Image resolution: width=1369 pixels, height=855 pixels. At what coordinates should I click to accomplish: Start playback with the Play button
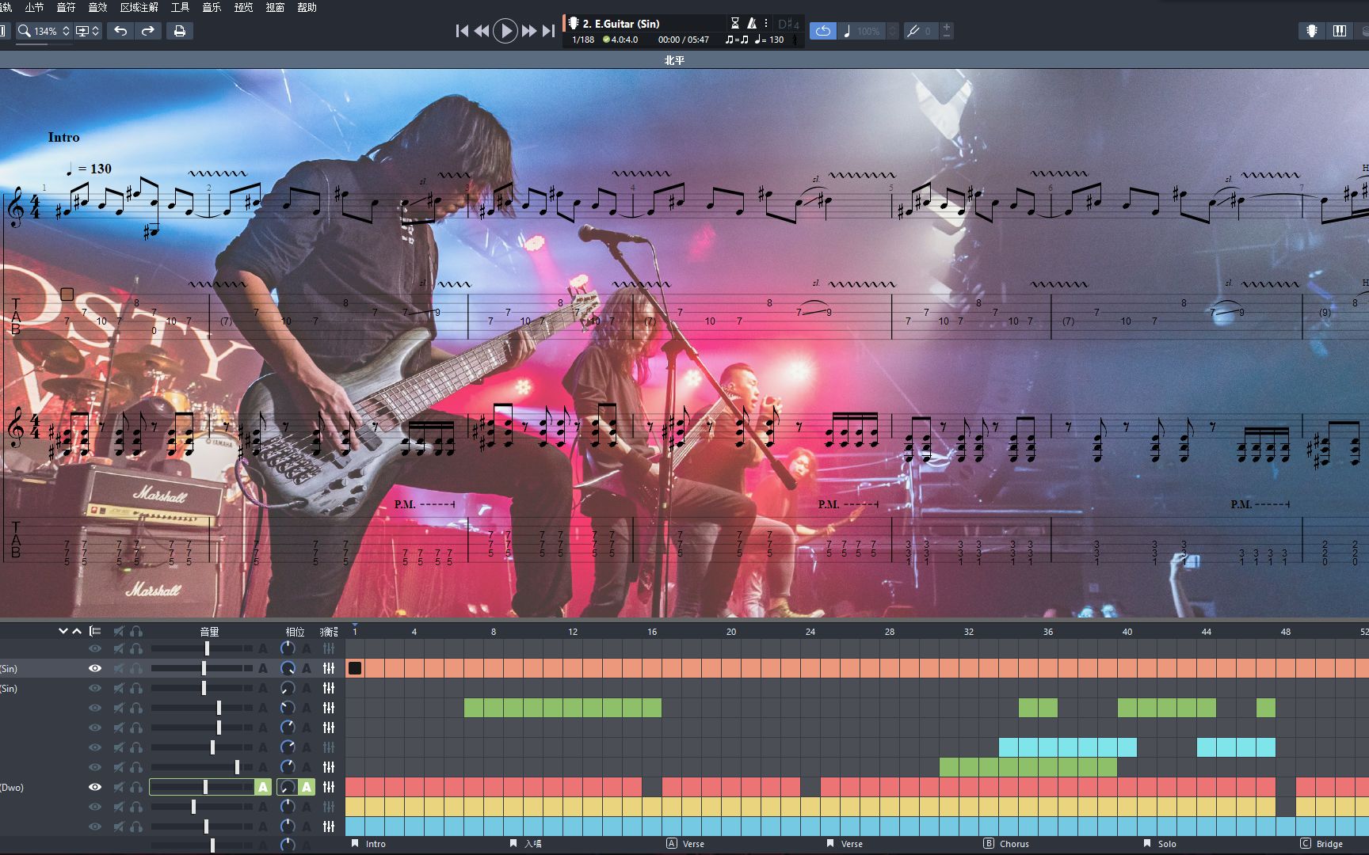505,31
